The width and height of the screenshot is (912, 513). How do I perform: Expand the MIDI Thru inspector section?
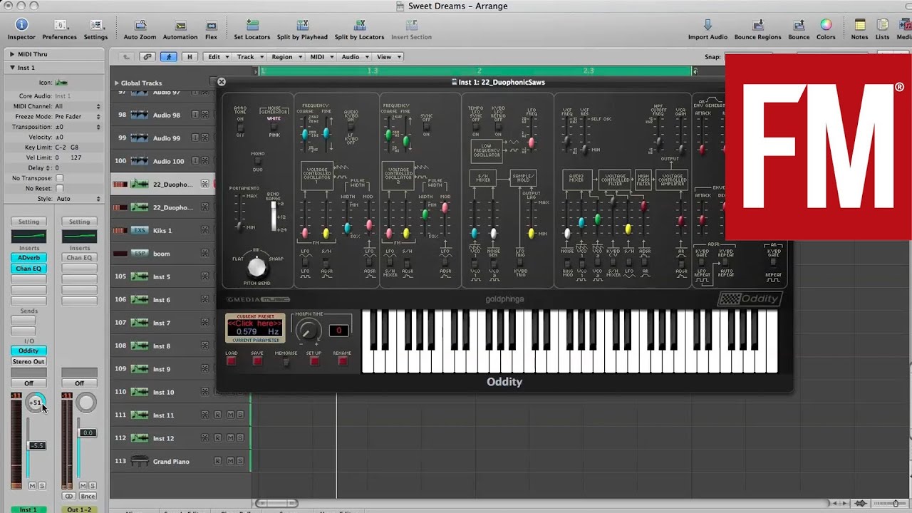coord(12,54)
